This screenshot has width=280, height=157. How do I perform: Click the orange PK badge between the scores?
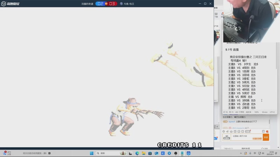click(106, 3)
